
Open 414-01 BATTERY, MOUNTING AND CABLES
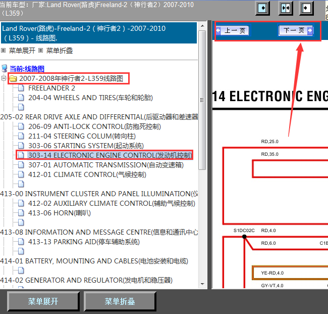(x=94, y=261)
